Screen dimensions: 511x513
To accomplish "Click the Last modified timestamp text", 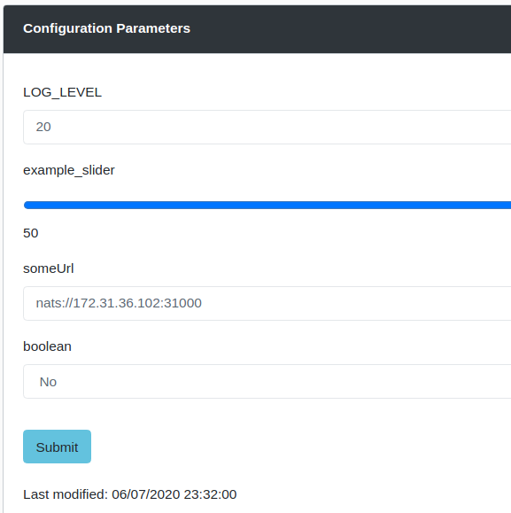I will click(x=130, y=494).
